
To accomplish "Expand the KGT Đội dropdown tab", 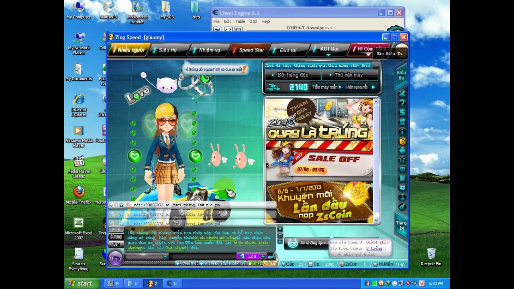I will (x=328, y=50).
